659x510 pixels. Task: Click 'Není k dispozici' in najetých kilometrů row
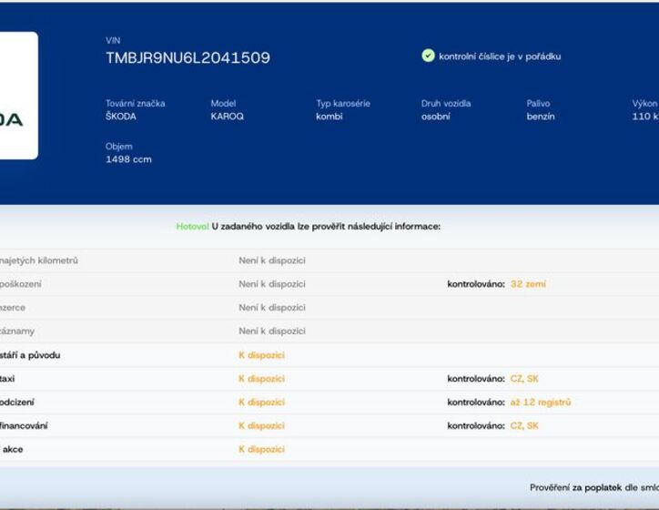(x=272, y=260)
